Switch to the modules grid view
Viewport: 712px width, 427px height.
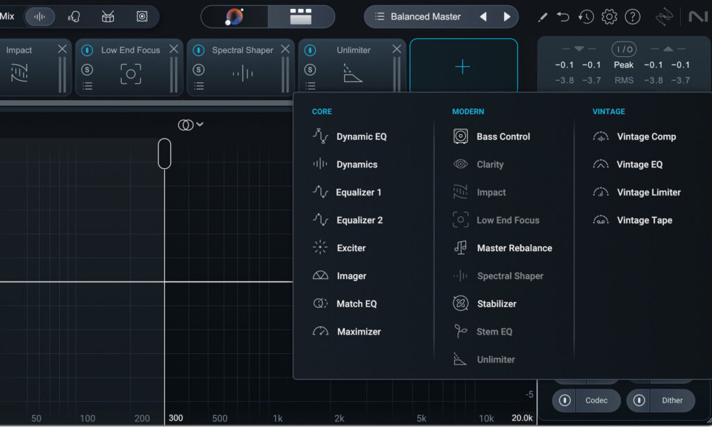click(300, 17)
